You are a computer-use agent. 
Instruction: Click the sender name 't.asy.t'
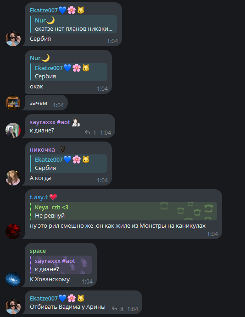(39, 197)
